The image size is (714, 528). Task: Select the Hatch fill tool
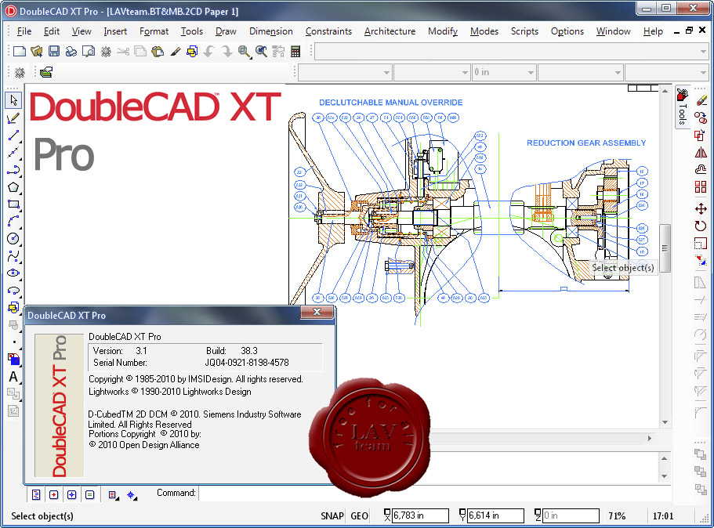pyautogui.click(x=13, y=359)
